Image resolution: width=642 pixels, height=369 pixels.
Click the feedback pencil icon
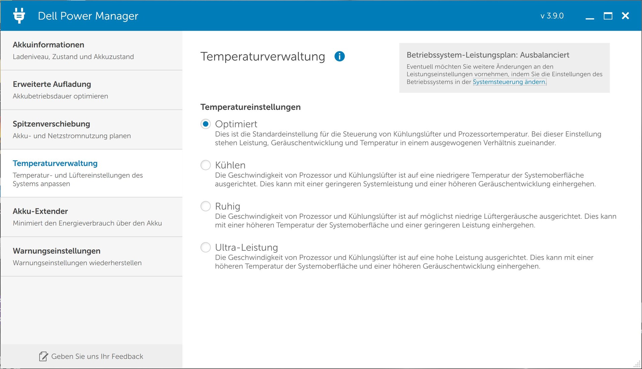pyautogui.click(x=43, y=356)
